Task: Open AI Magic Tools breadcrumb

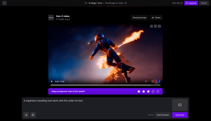Action: (x=95, y=3)
